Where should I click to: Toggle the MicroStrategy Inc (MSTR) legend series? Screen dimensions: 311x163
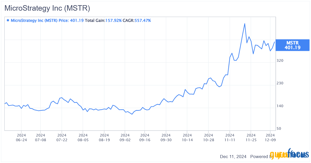(34, 20)
